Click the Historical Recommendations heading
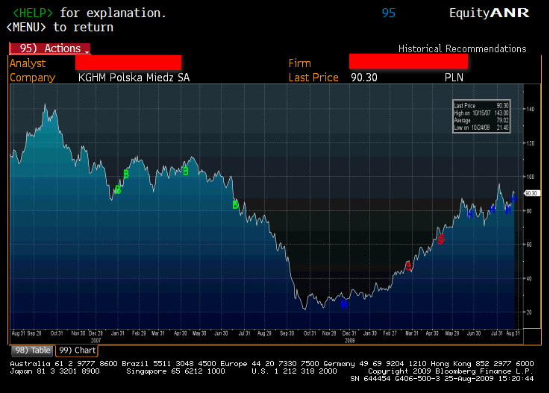The height and width of the screenshot is (393, 550). pos(462,48)
